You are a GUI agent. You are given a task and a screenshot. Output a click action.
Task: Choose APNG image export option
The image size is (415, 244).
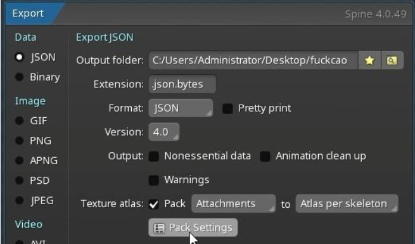pos(20,160)
